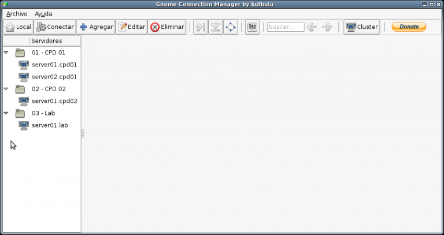The height and width of the screenshot is (235, 444).
Task: Click the search next arrow icon
Action: coord(327,27)
